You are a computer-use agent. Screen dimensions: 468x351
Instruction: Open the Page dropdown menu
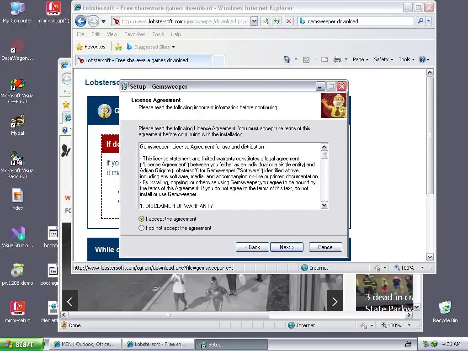click(x=361, y=59)
